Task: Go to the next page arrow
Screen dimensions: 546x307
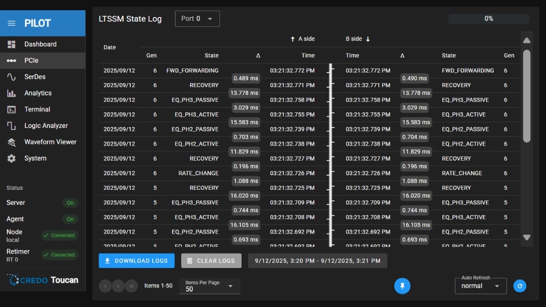Action: 118,286
